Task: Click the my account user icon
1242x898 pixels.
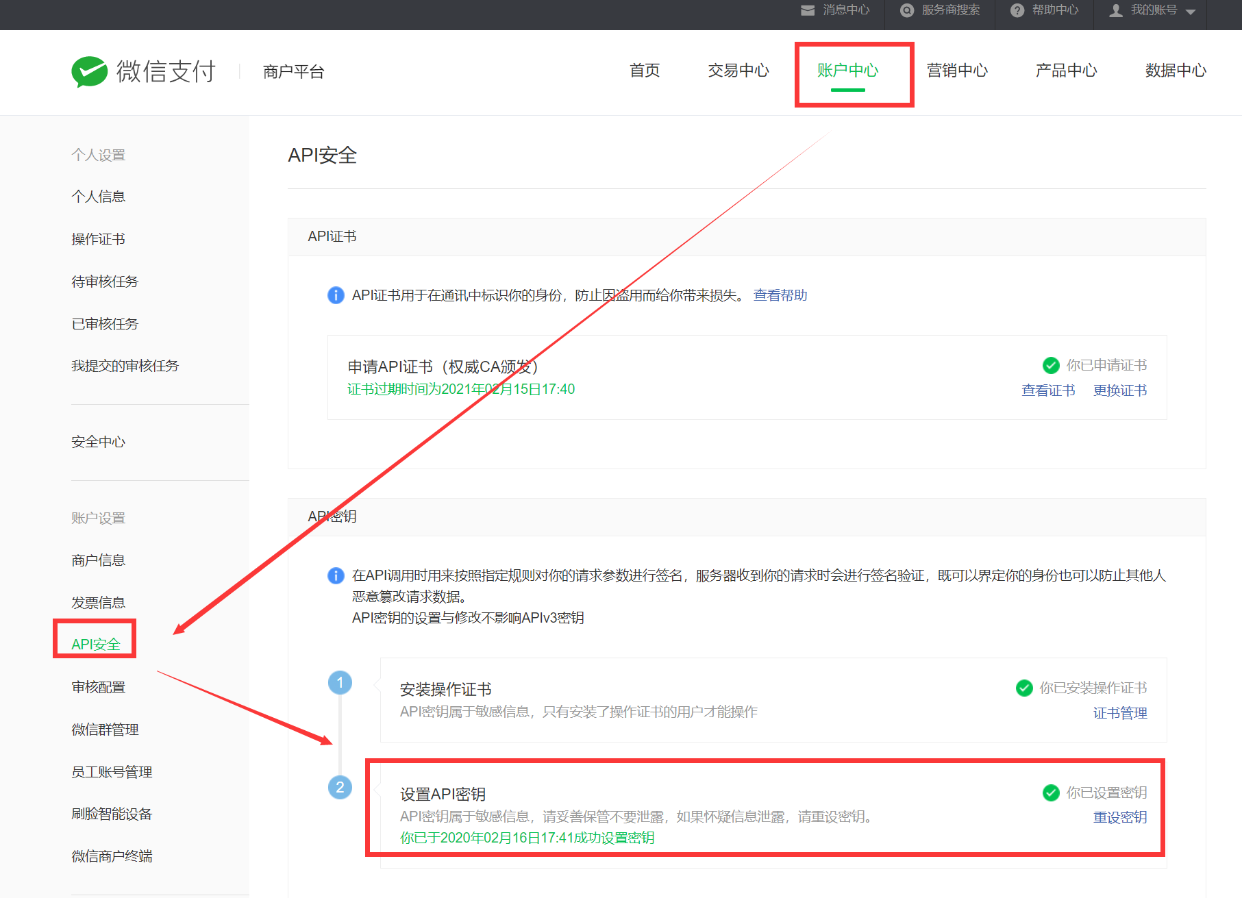Action: pyautogui.click(x=1116, y=10)
